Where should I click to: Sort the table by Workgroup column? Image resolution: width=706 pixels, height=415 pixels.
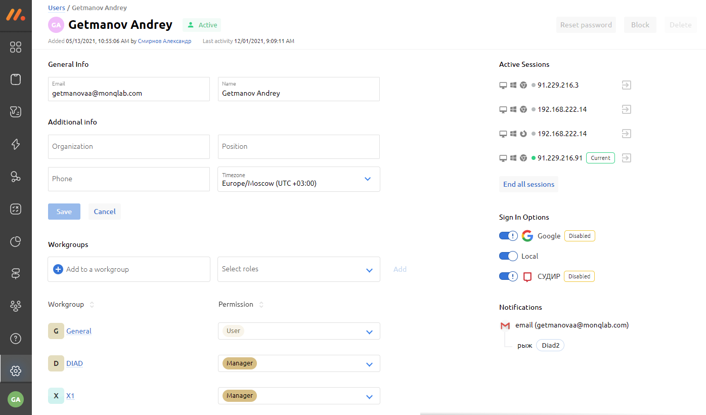[x=92, y=305]
